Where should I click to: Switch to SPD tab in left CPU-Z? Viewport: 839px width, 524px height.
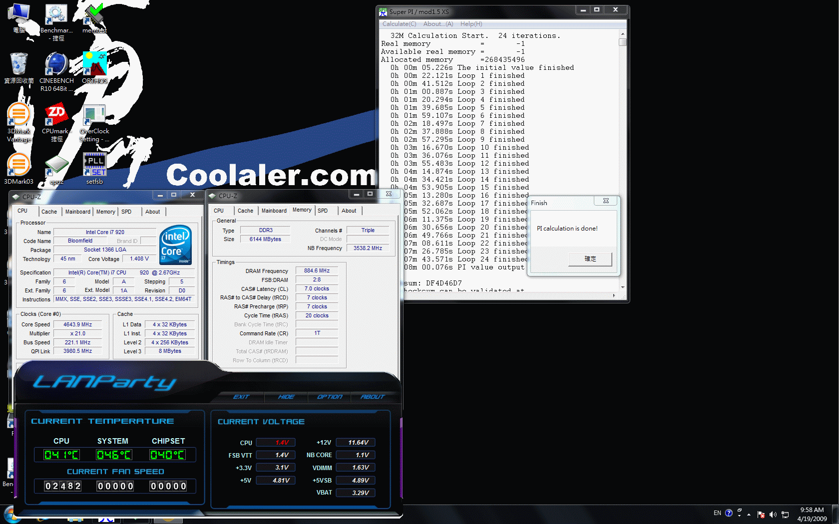[x=126, y=212]
